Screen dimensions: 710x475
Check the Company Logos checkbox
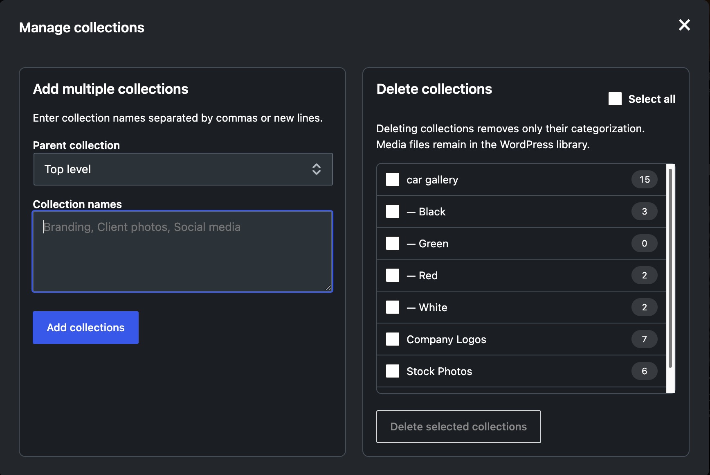pos(393,339)
